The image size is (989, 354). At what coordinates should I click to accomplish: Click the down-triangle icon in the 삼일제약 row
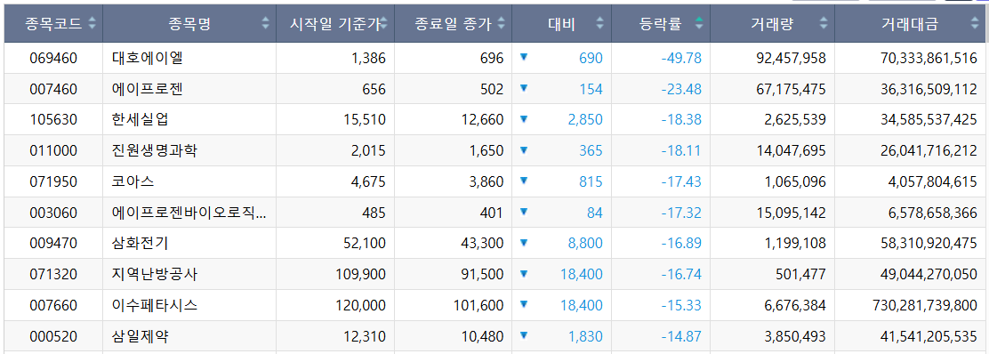pos(524,335)
